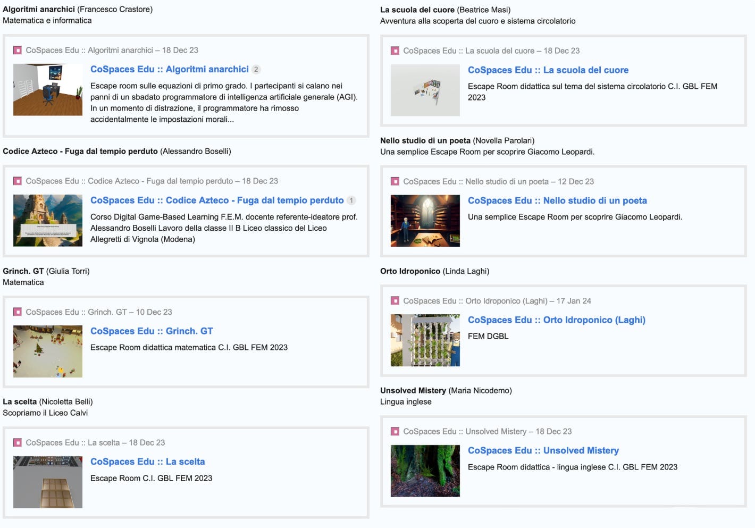
Task: Click the CoSpaces favicon beside Nello studio di un poeta header
Action: click(395, 182)
